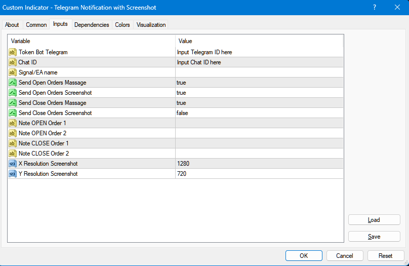The width and height of the screenshot is (409, 266).
Task: Click the help question mark in title bar
Action: tap(375, 8)
